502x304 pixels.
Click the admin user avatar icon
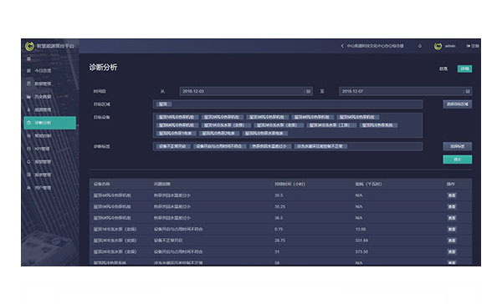[438, 46]
